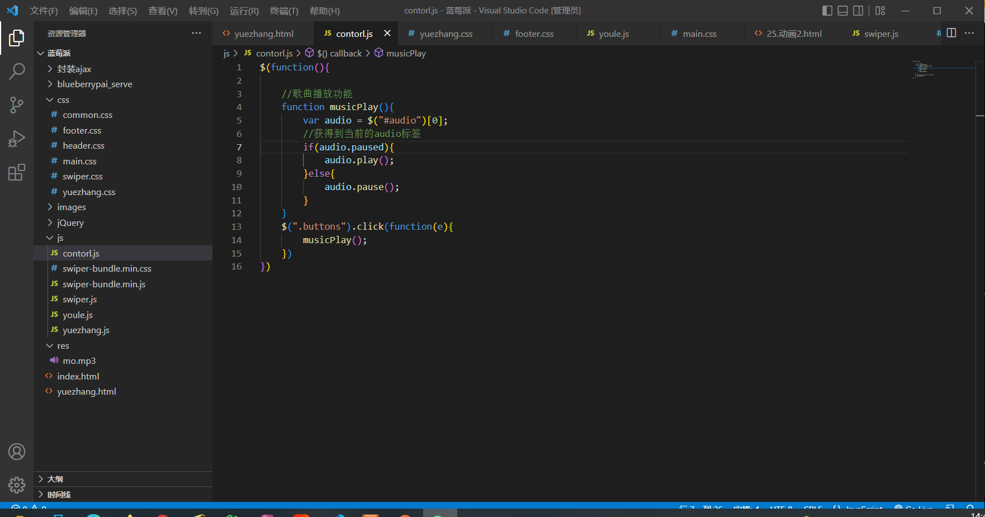
Task: Close the contorl.js tab
Action: (387, 34)
